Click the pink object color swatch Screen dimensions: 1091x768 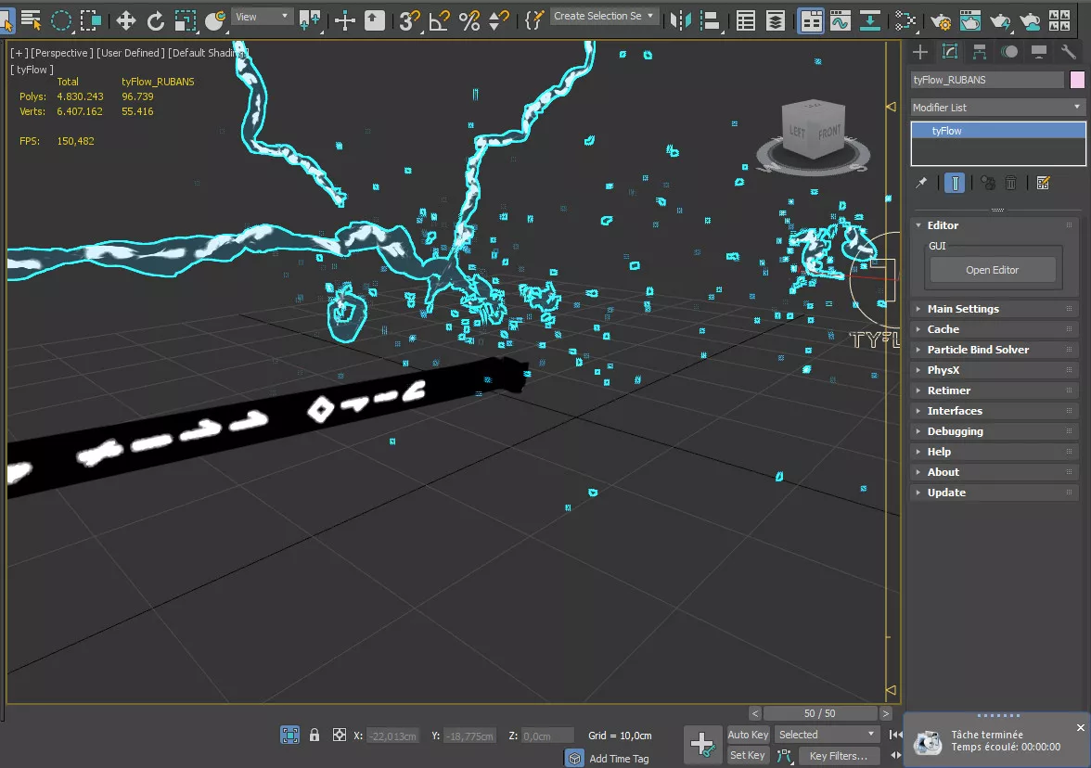point(1076,80)
